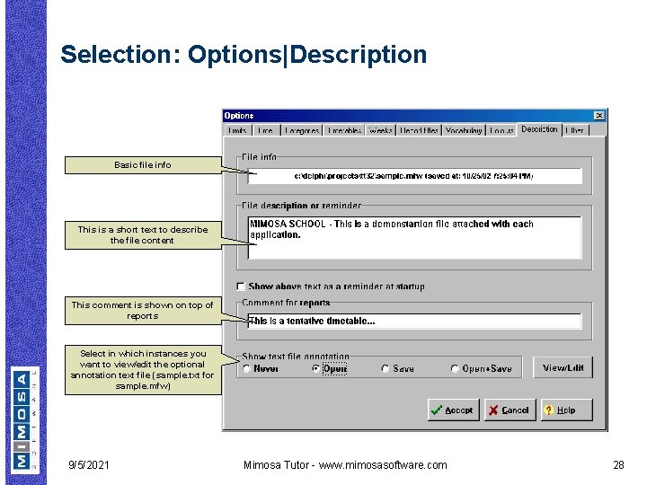Choose the Open+Save radio button
Viewport: 647px width, 485px height.
(x=455, y=369)
